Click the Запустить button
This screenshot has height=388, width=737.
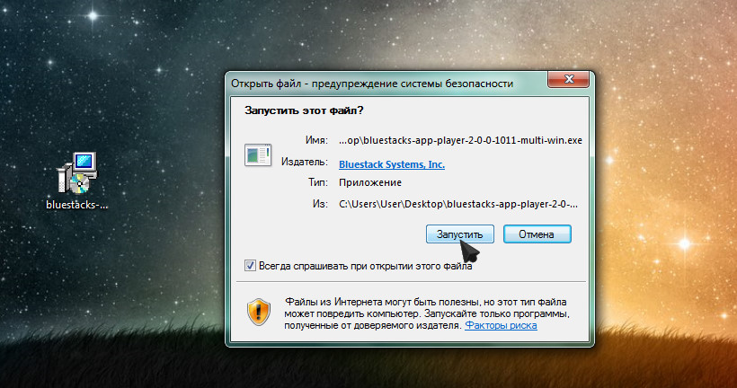click(459, 234)
